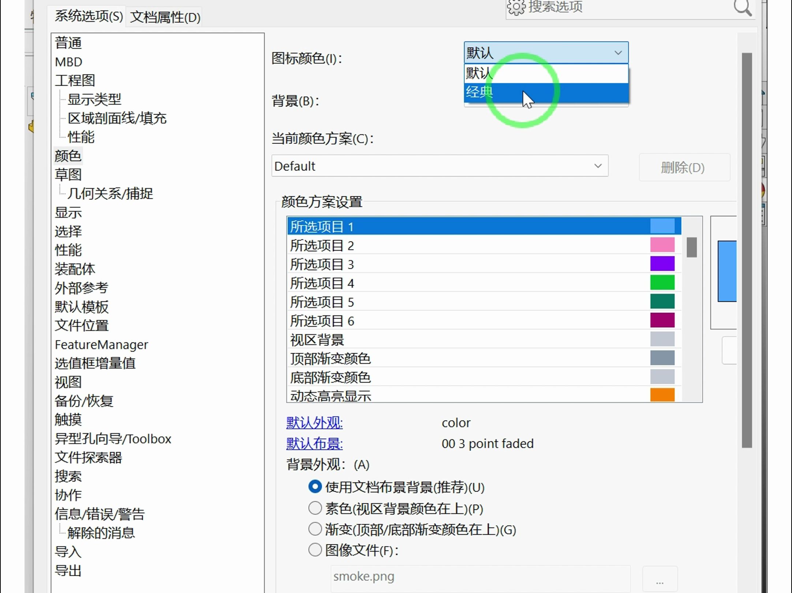Click the 搜索选项 search field
This screenshot has width=792, height=593.
[630, 7]
